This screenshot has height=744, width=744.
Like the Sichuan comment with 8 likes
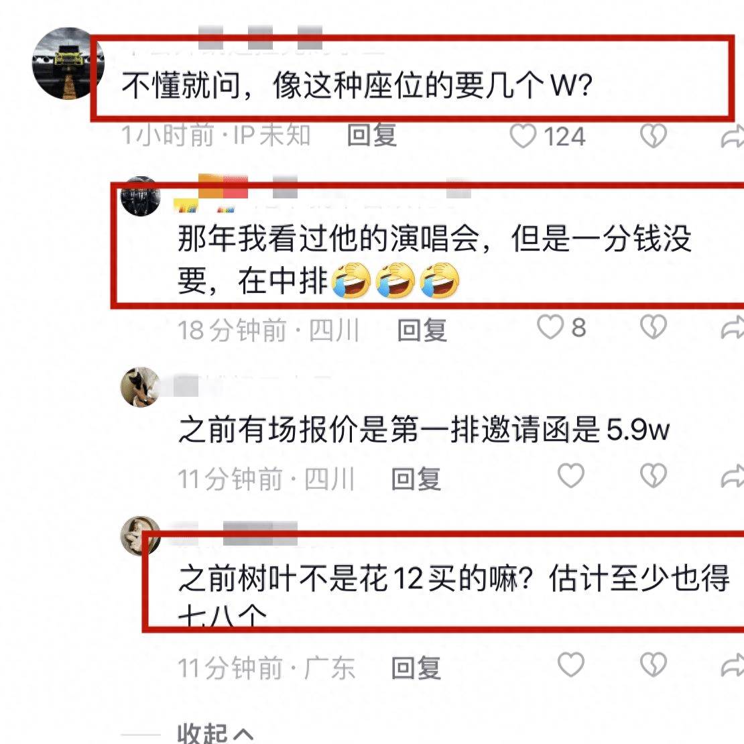point(550,327)
